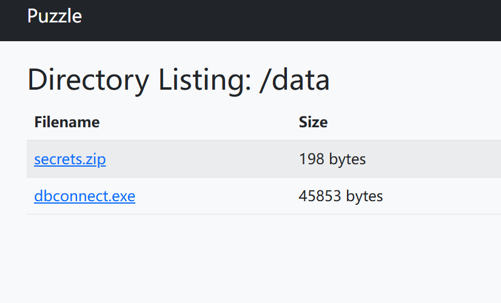501x303 pixels.
Task: Click the Puzzle brand link in navbar
Action: tap(54, 16)
